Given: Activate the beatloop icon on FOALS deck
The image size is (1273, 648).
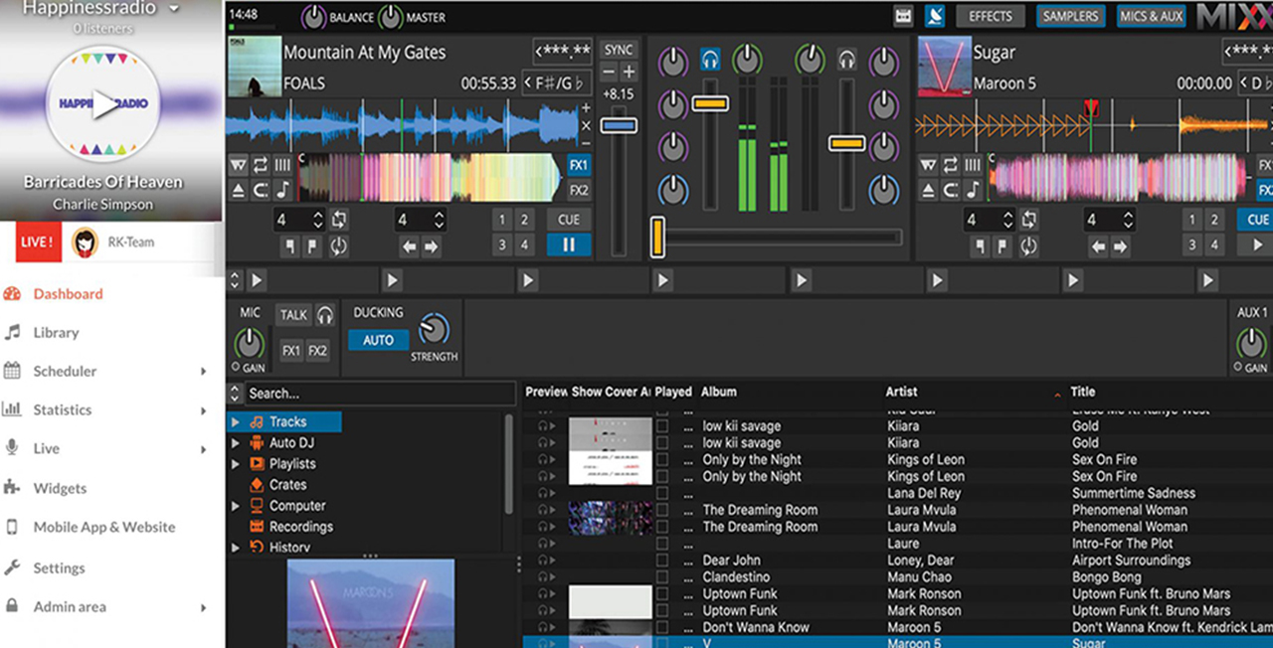Looking at the screenshot, I should pos(339,221).
